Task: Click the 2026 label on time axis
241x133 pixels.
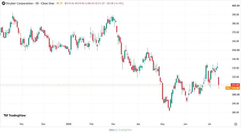Action: [69, 124]
